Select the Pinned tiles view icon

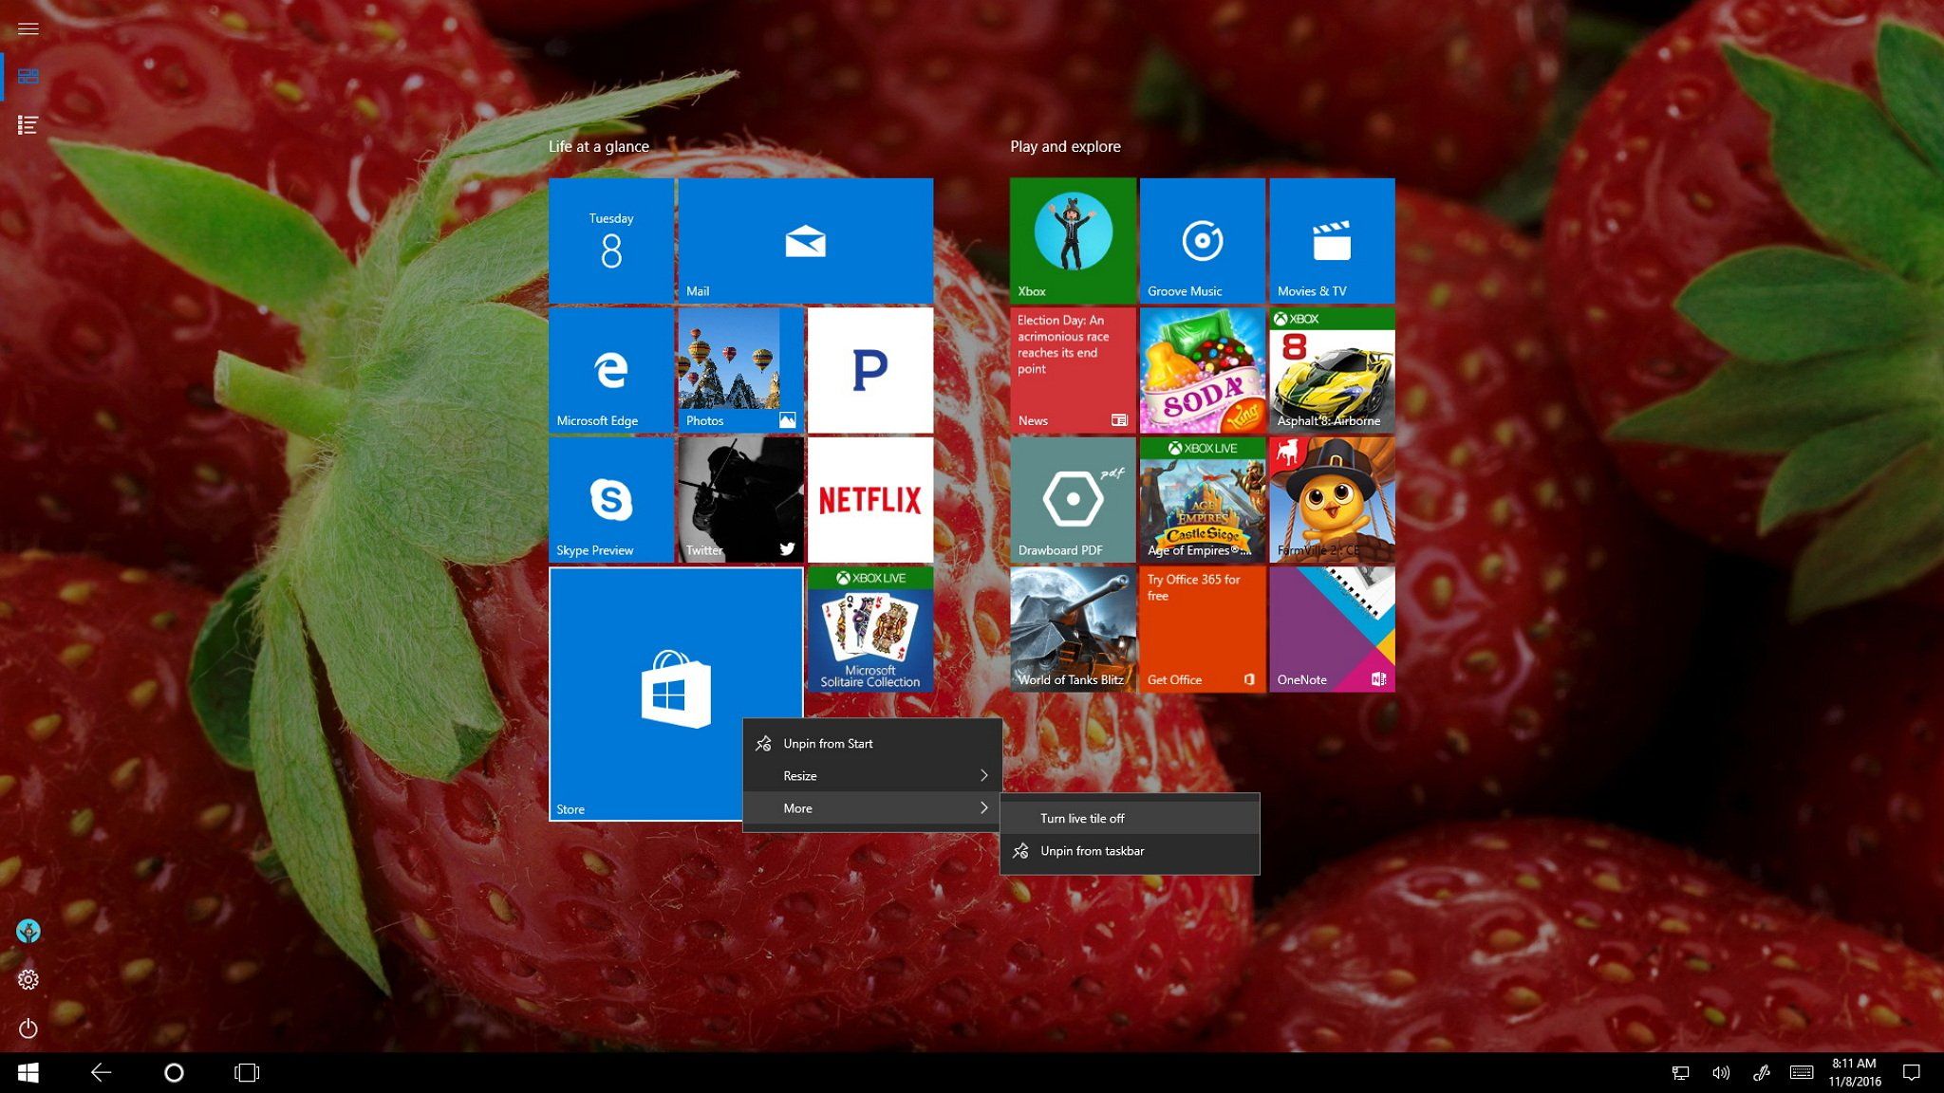coord(28,76)
